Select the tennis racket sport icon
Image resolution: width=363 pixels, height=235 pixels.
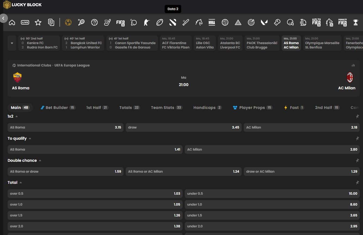click(81, 22)
